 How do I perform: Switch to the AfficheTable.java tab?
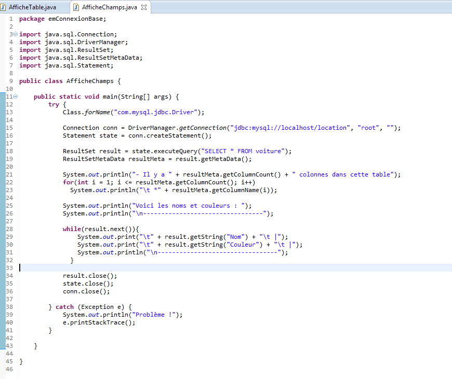[32, 7]
